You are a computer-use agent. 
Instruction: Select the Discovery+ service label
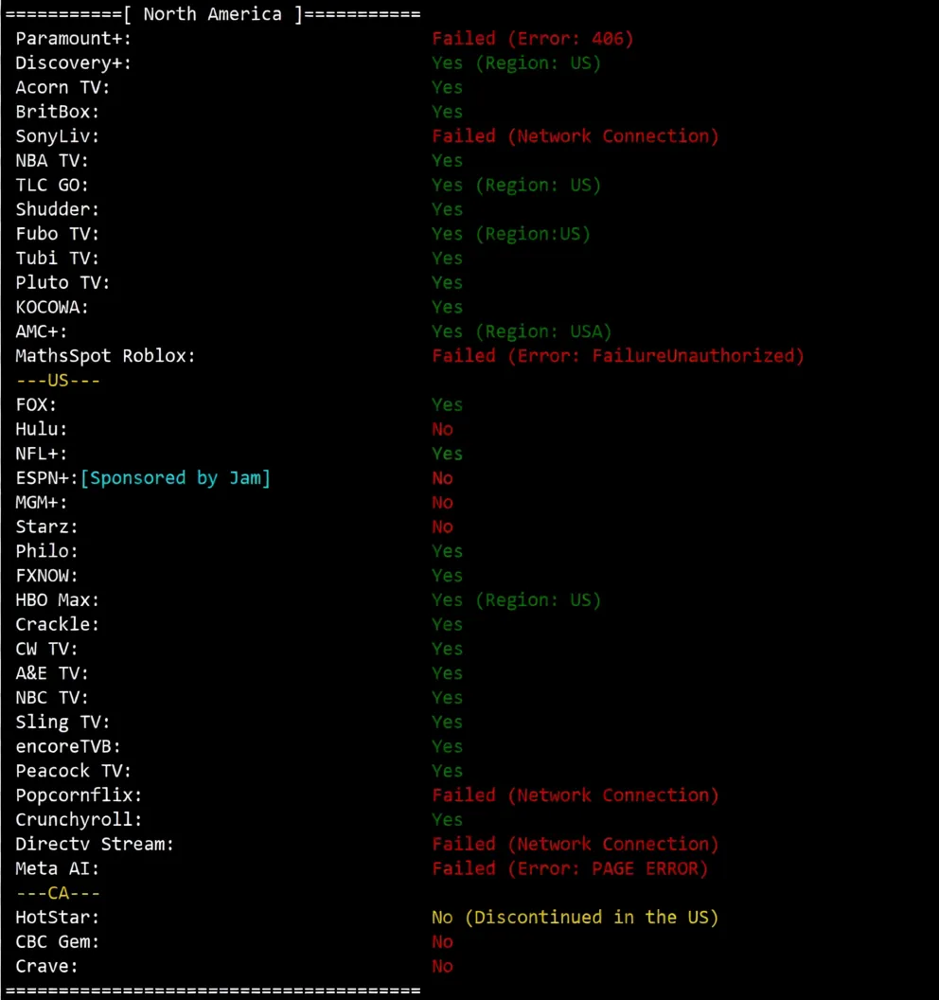[x=73, y=63]
